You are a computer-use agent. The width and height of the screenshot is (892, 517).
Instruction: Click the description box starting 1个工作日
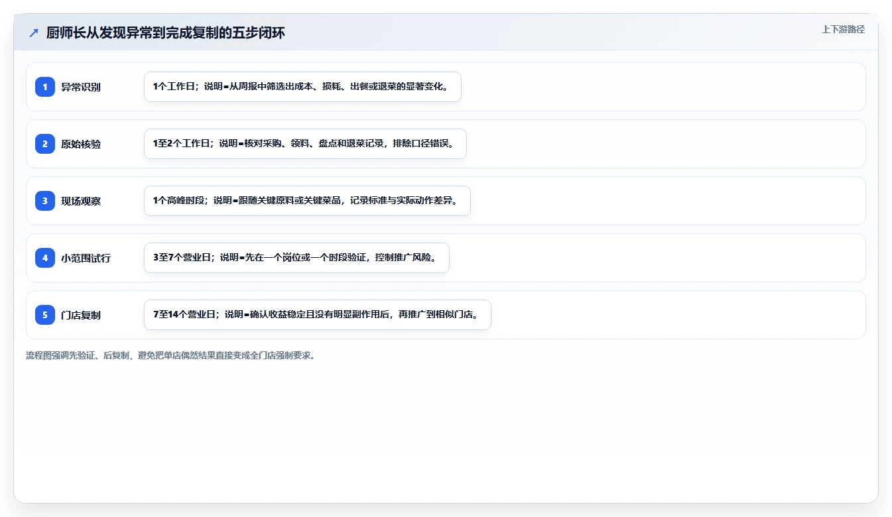coord(302,87)
